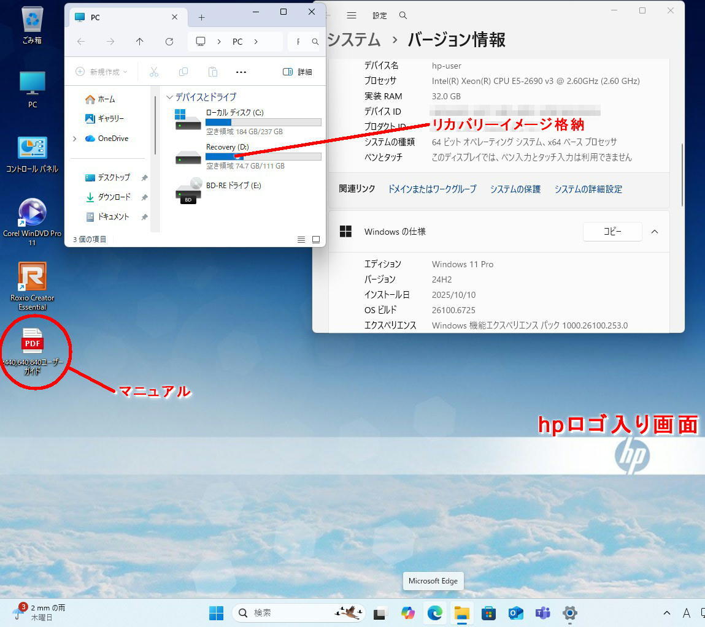Image resolution: width=705 pixels, height=627 pixels.
Task: Switch Explorer to details list view
Action: point(301,240)
